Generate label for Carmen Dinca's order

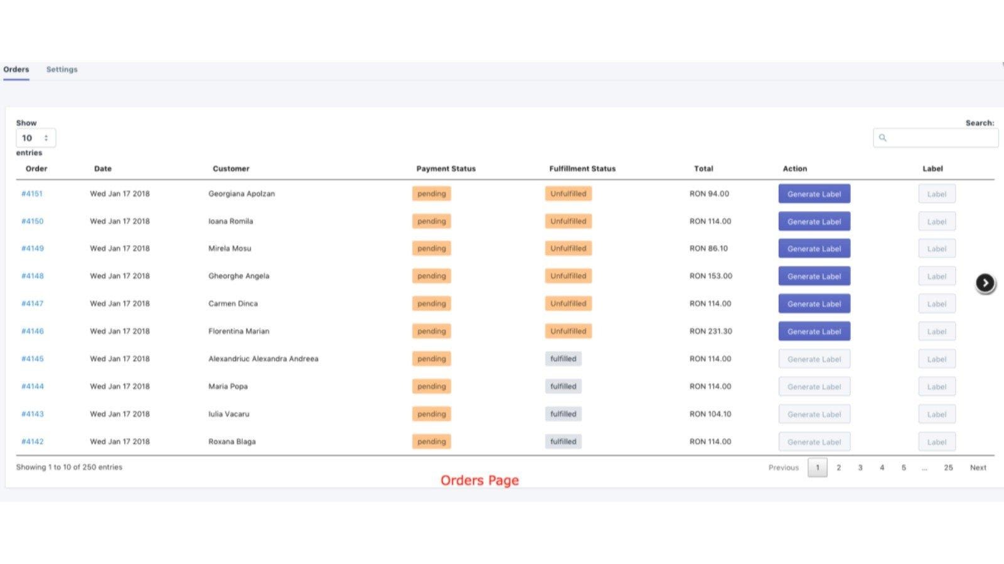[x=814, y=304]
